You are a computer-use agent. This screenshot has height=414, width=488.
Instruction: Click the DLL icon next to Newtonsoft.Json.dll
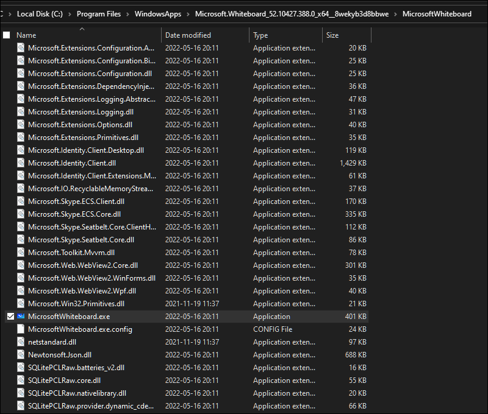tap(21, 355)
